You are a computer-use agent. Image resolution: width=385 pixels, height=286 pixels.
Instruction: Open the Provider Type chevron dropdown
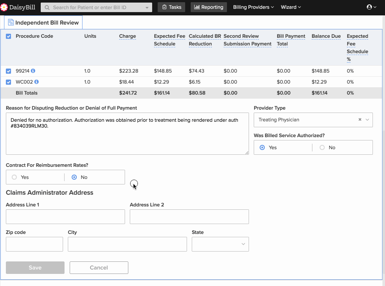[367, 120]
